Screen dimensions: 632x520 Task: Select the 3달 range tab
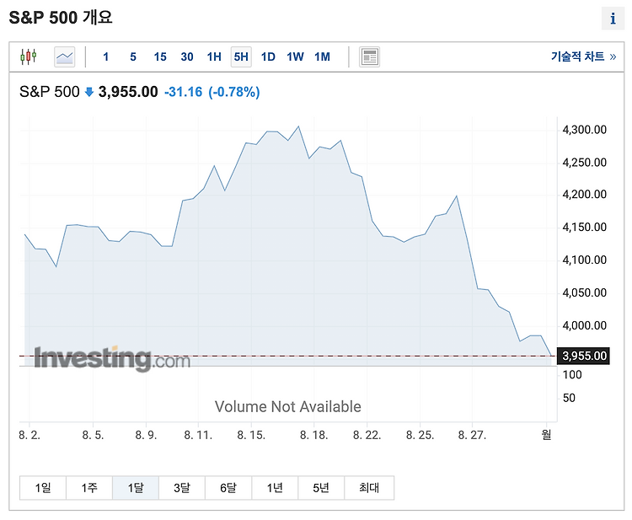(182, 488)
